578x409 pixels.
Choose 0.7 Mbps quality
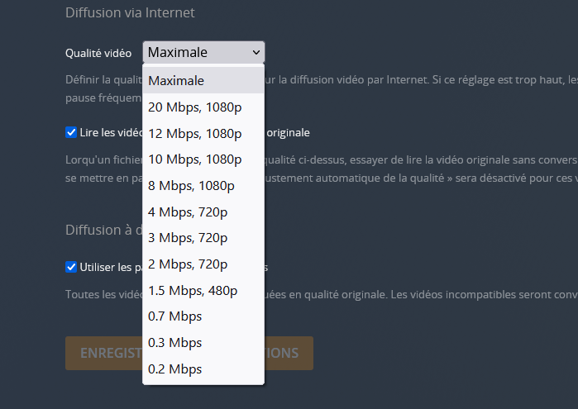(x=203, y=316)
